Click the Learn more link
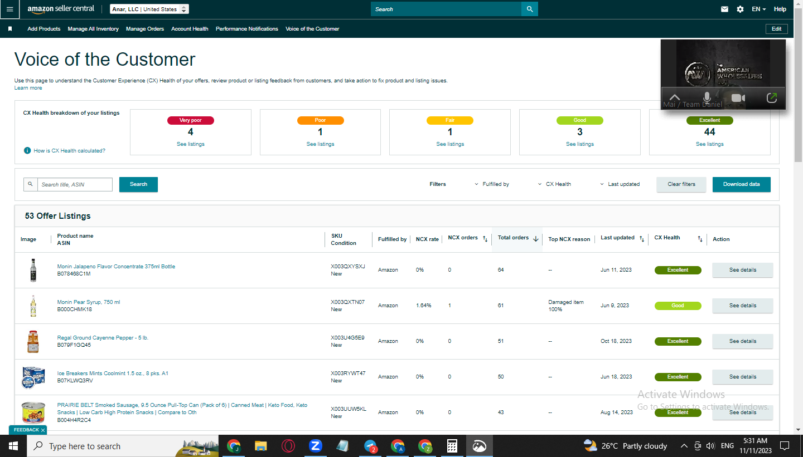 [x=28, y=88]
